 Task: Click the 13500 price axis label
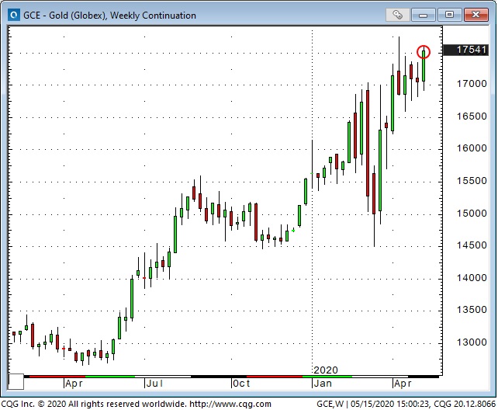tap(472, 310)
